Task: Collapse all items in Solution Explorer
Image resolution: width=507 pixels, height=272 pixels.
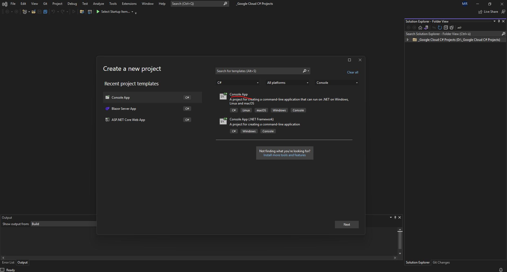Action: click(x=446, y=28)
